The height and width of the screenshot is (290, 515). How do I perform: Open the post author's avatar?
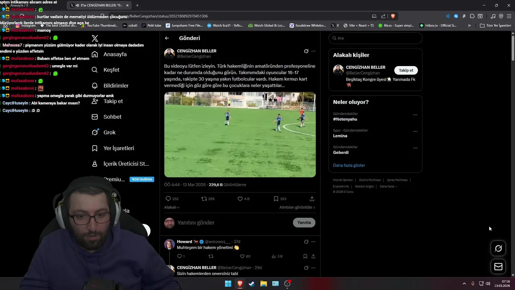click(x=169, y=54)
